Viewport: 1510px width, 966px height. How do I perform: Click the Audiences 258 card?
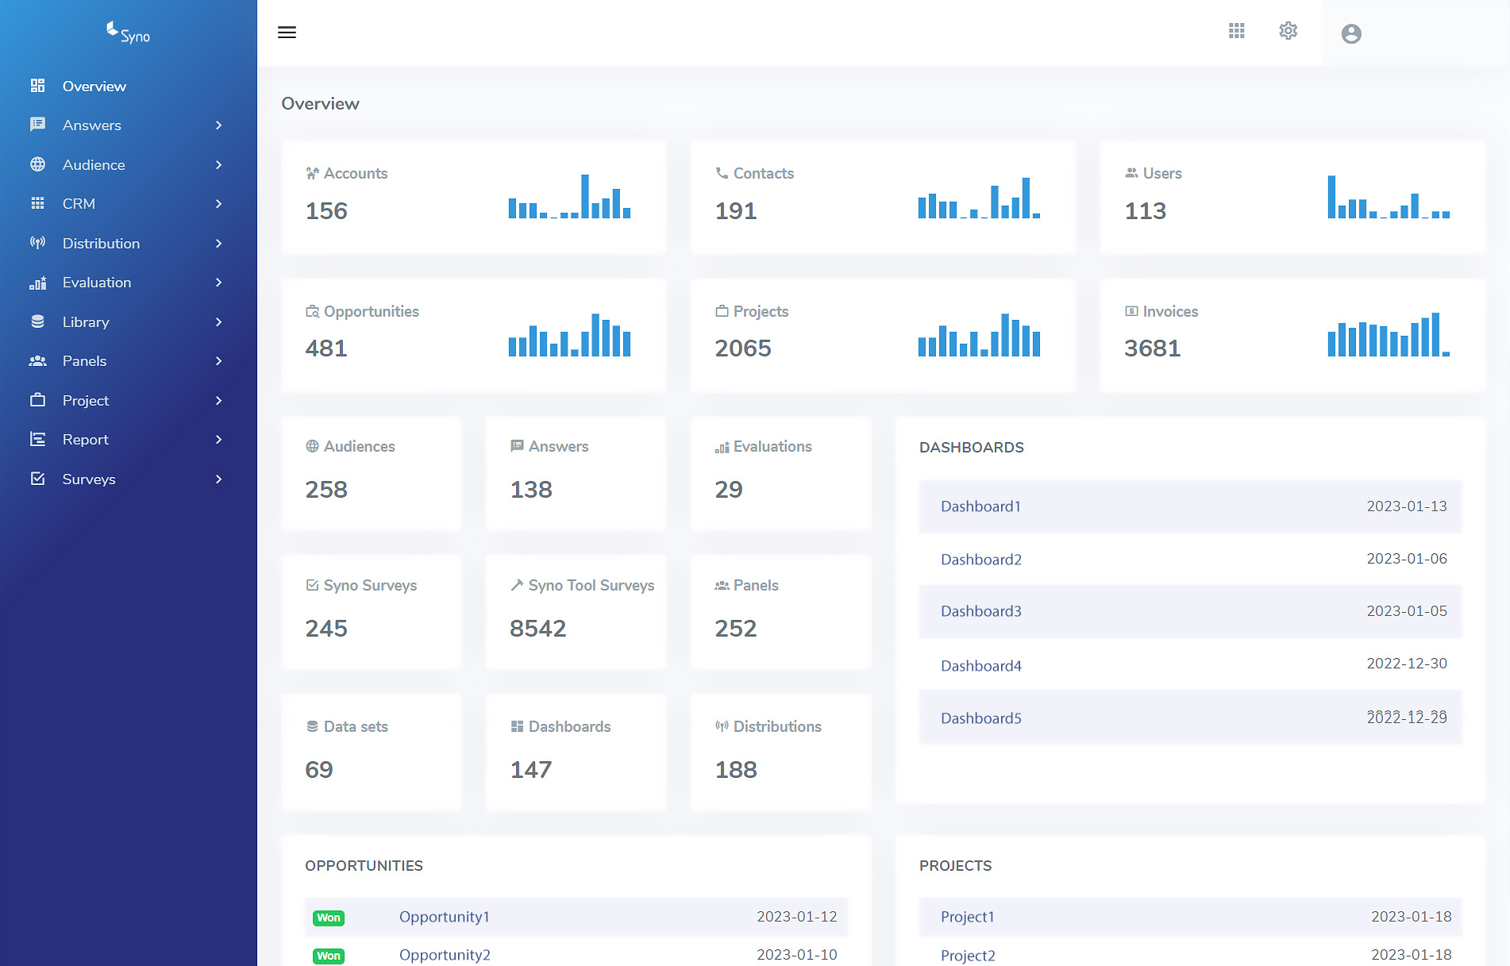(x=372, y=473)
